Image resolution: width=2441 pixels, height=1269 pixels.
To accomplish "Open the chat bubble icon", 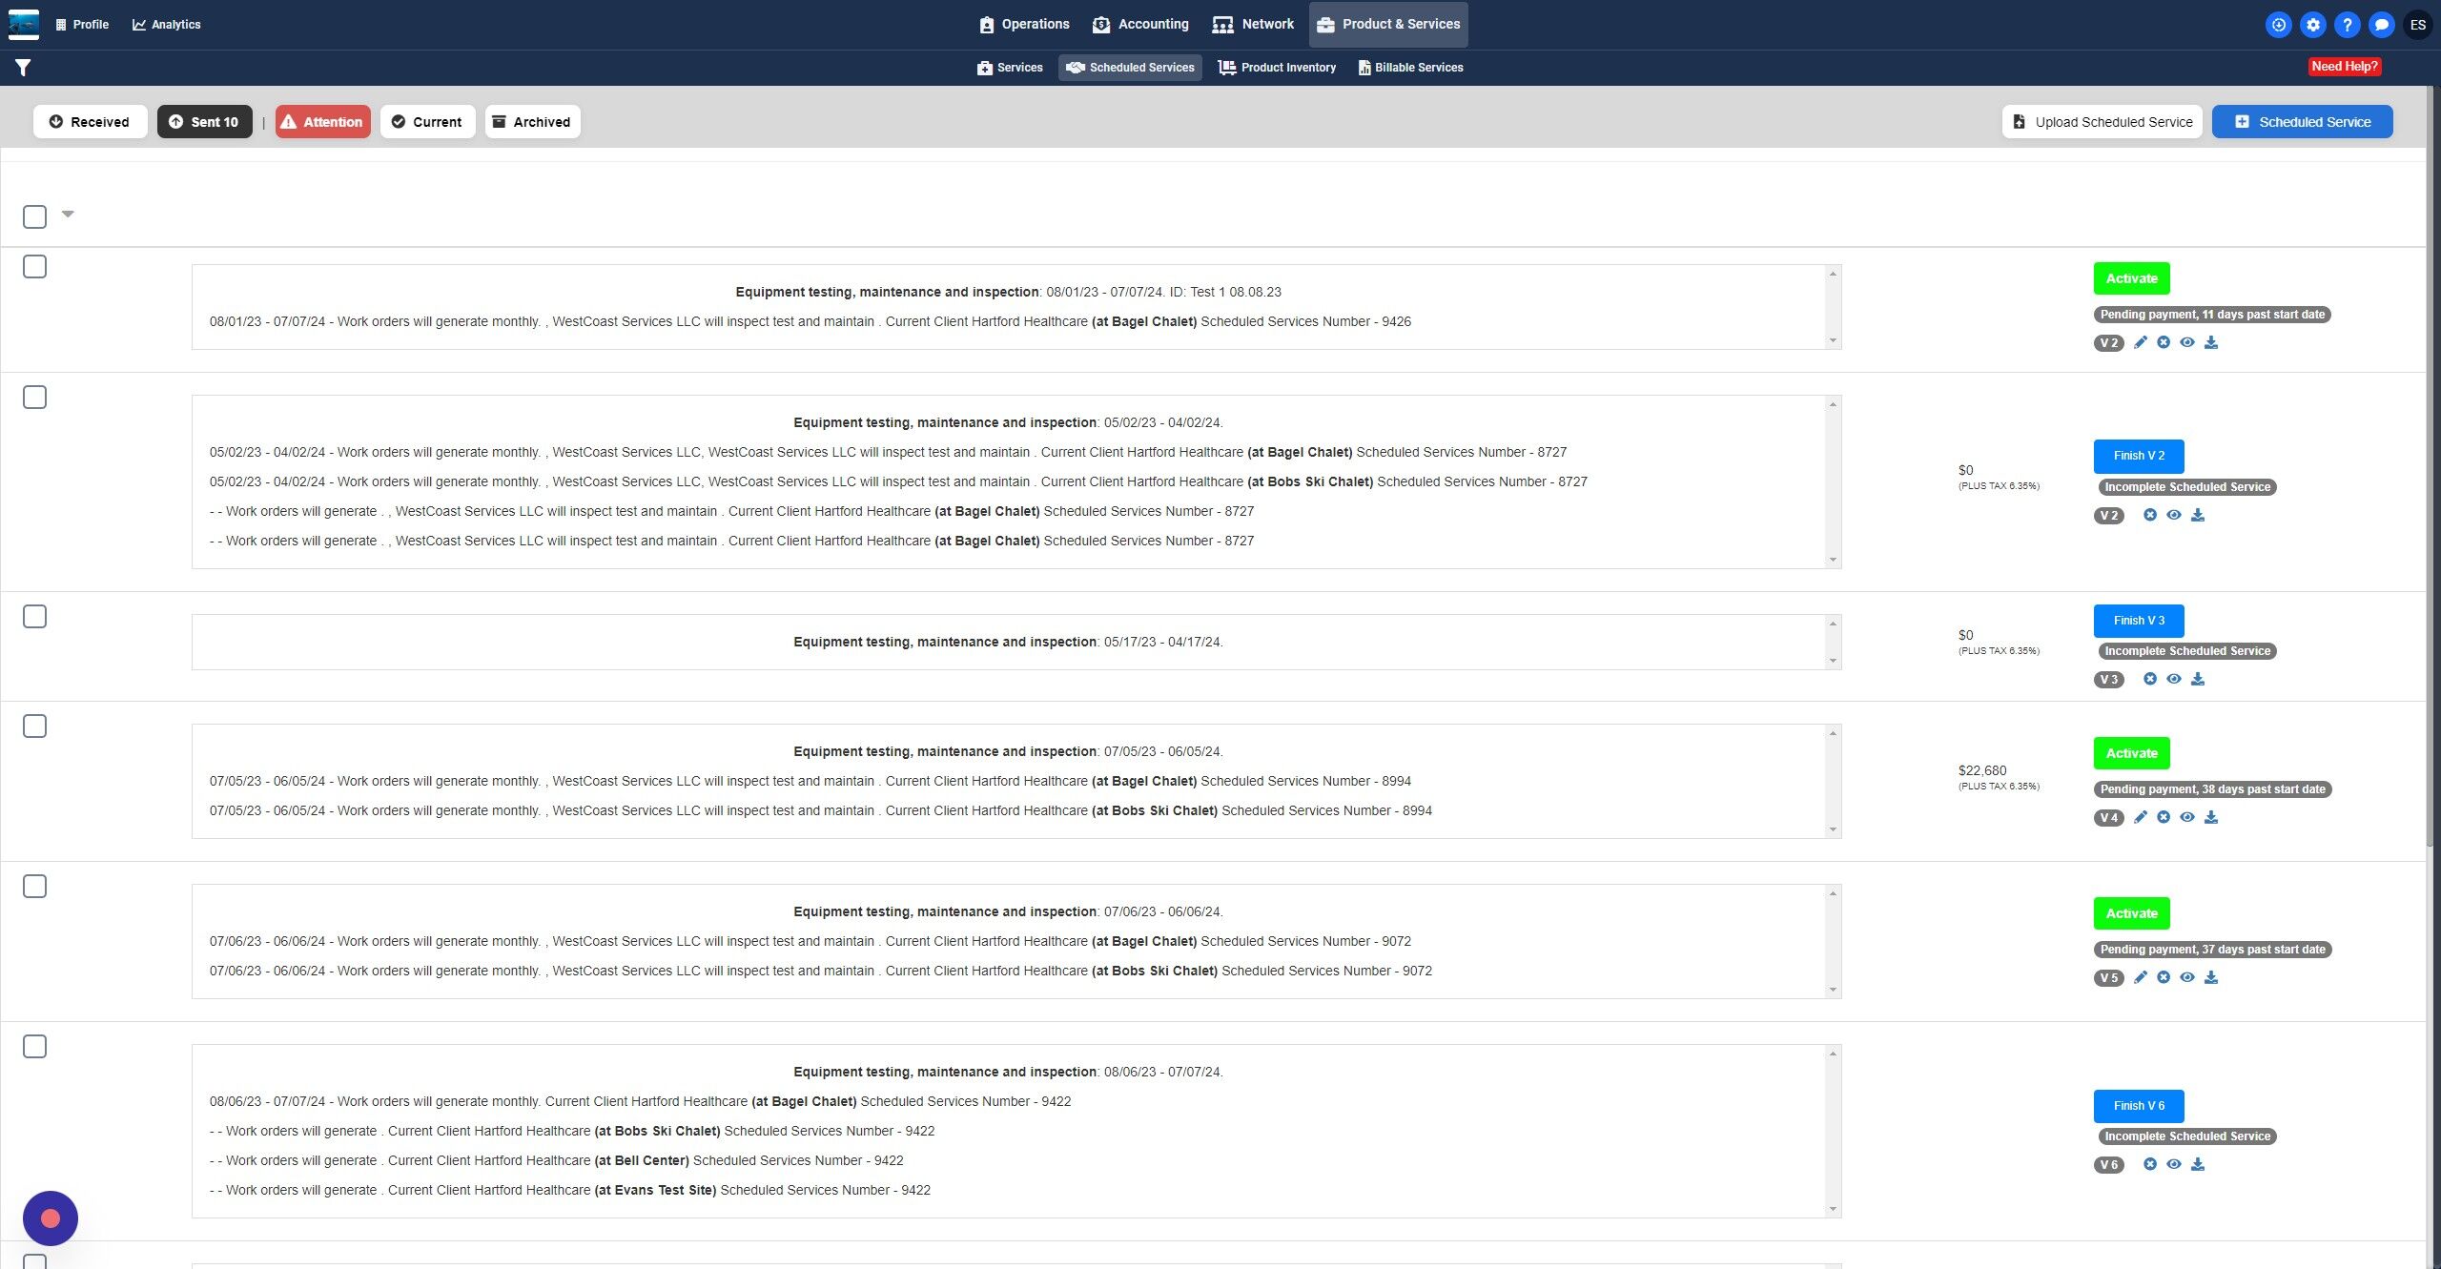I will click(2381, 25).
